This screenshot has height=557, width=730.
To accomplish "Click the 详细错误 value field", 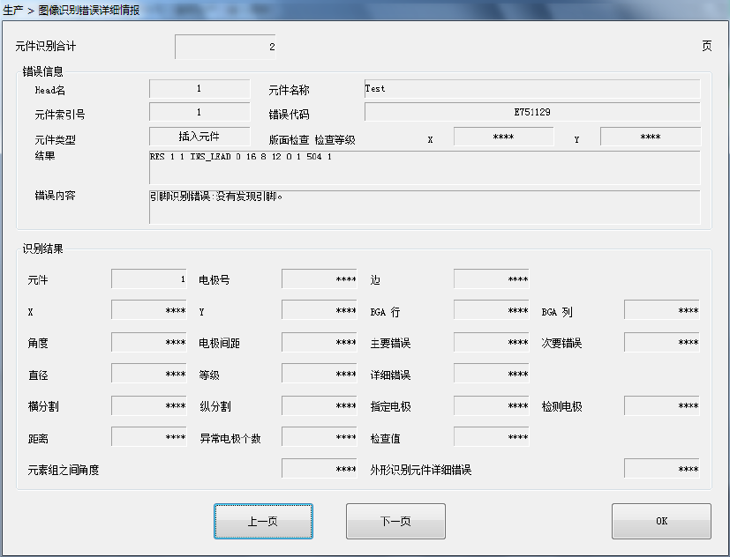I will pos(492,374).
